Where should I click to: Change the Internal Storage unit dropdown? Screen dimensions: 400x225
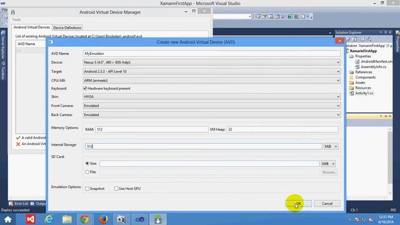331,146
